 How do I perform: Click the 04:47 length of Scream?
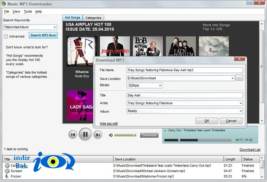point(228,171)
